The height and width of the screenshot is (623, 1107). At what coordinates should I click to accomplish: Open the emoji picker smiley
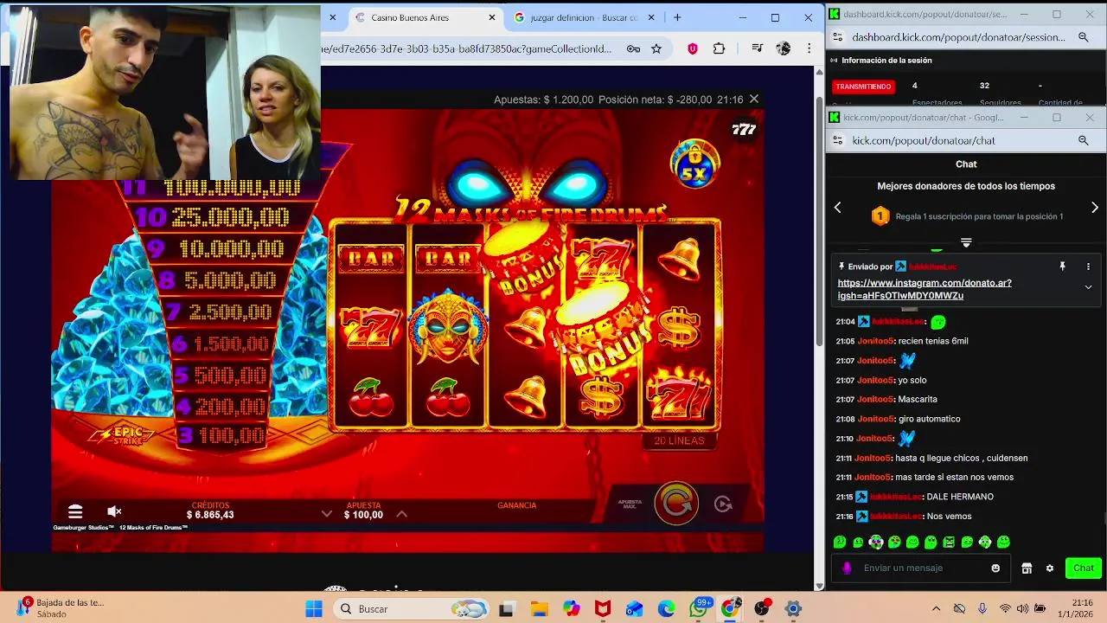(995, 568)
